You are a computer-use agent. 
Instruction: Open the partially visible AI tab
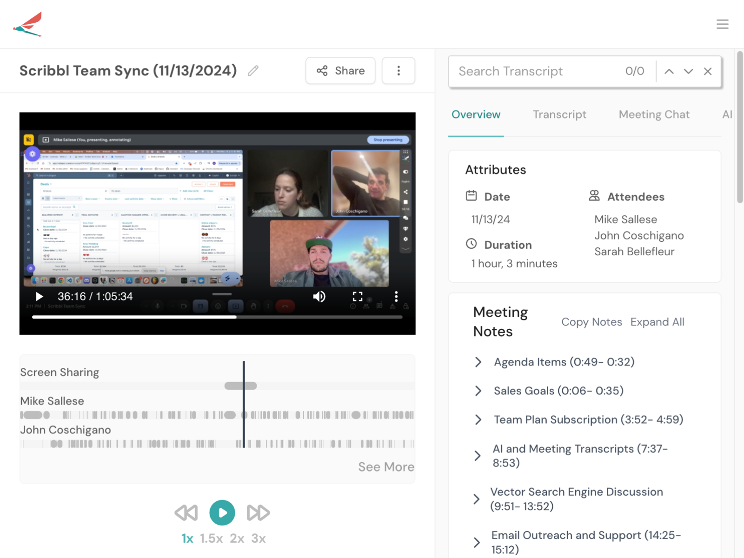tap(727, 114)
